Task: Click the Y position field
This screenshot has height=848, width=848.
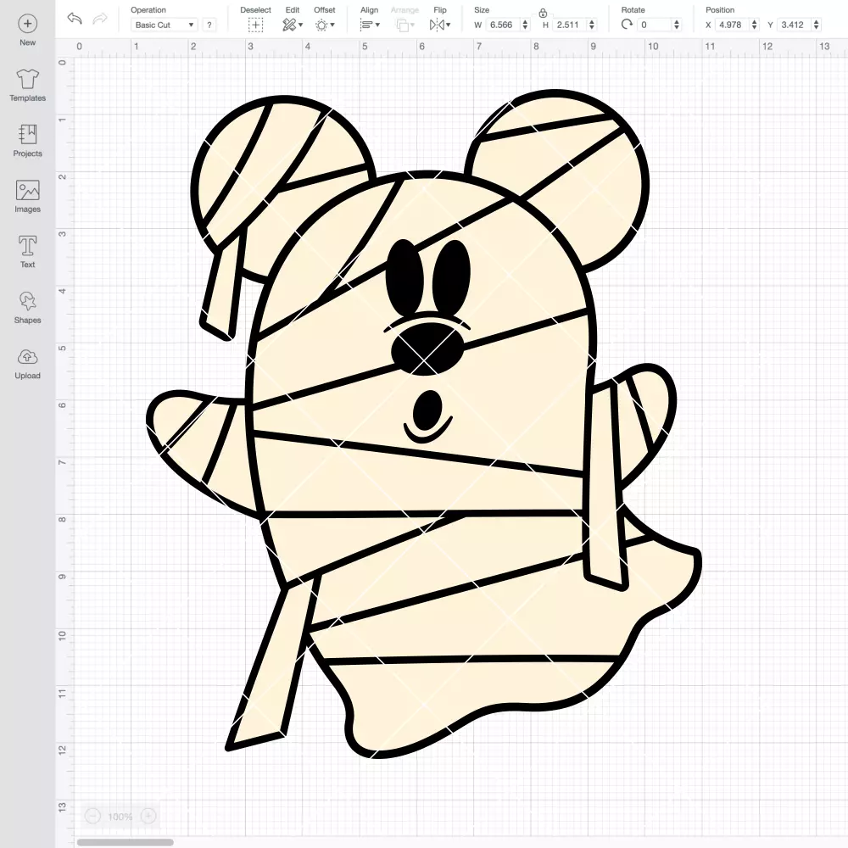Action: [795, 25]
